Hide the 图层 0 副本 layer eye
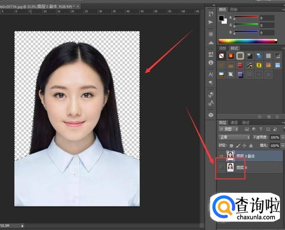This screenshot has height=230, width=285. click(221, 156)
